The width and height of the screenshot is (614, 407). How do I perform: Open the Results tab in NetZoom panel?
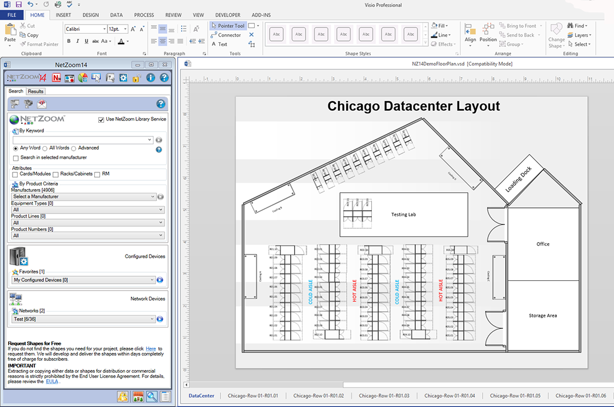[x=35, y=91]
